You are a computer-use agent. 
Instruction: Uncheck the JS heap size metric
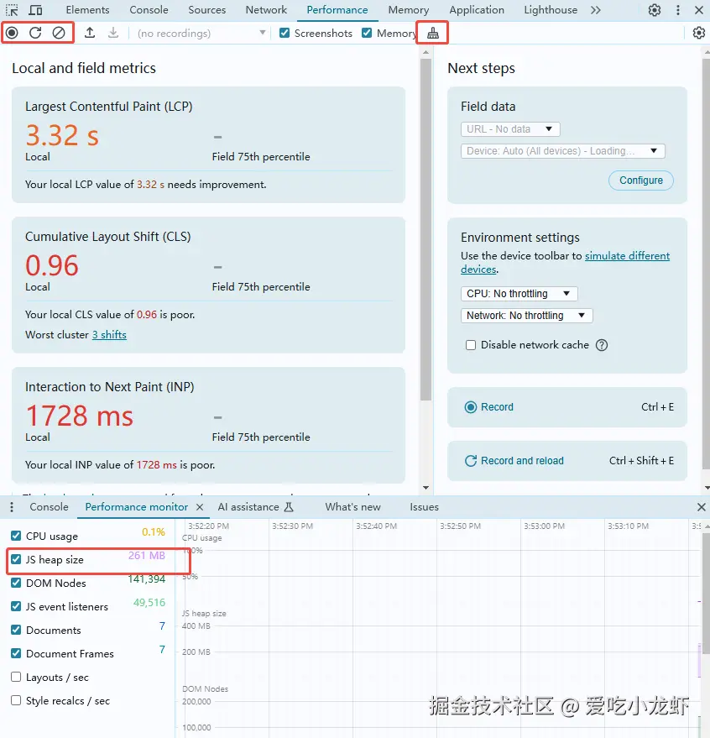point(16,559)
